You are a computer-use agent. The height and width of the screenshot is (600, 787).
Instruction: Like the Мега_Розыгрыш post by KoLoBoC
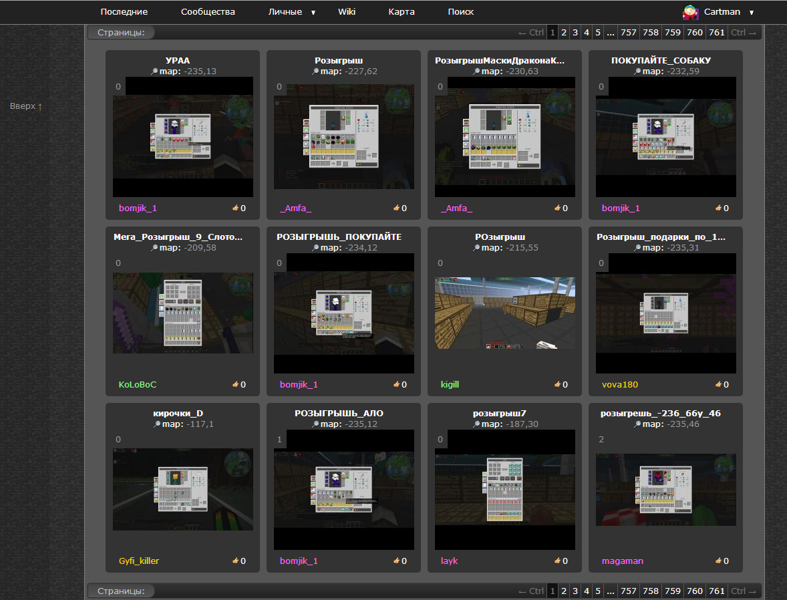(235, 384)
